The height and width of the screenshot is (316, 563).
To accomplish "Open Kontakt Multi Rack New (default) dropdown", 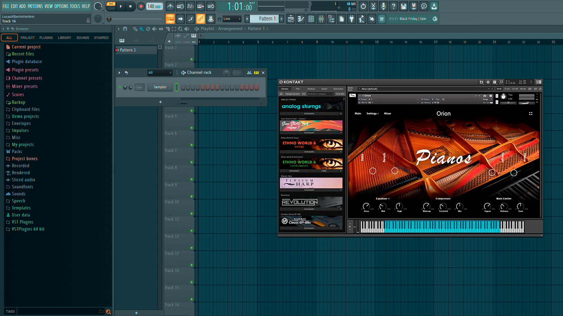I will pyautogui.click(x=425, y=89).
